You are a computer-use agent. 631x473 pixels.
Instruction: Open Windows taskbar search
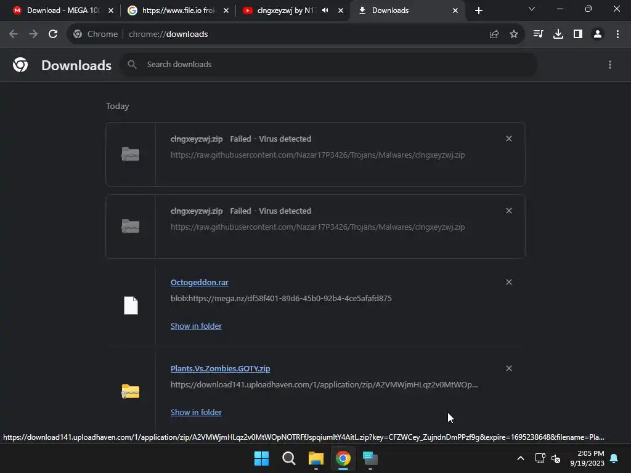[x=288, y=458]
